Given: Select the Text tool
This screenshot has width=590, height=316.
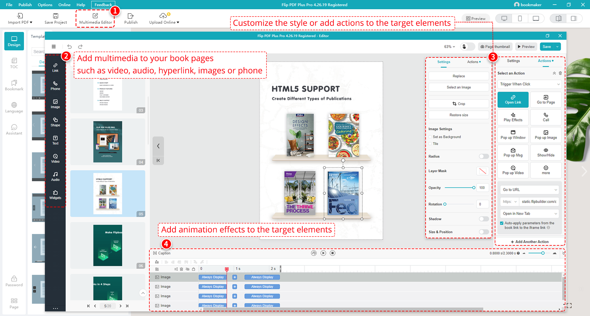Looking at the screenshot, I should [x=55, y=140].
